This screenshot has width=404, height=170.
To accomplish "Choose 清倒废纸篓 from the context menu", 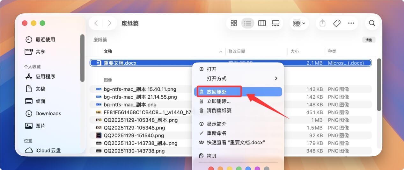I will coord(238,110).
